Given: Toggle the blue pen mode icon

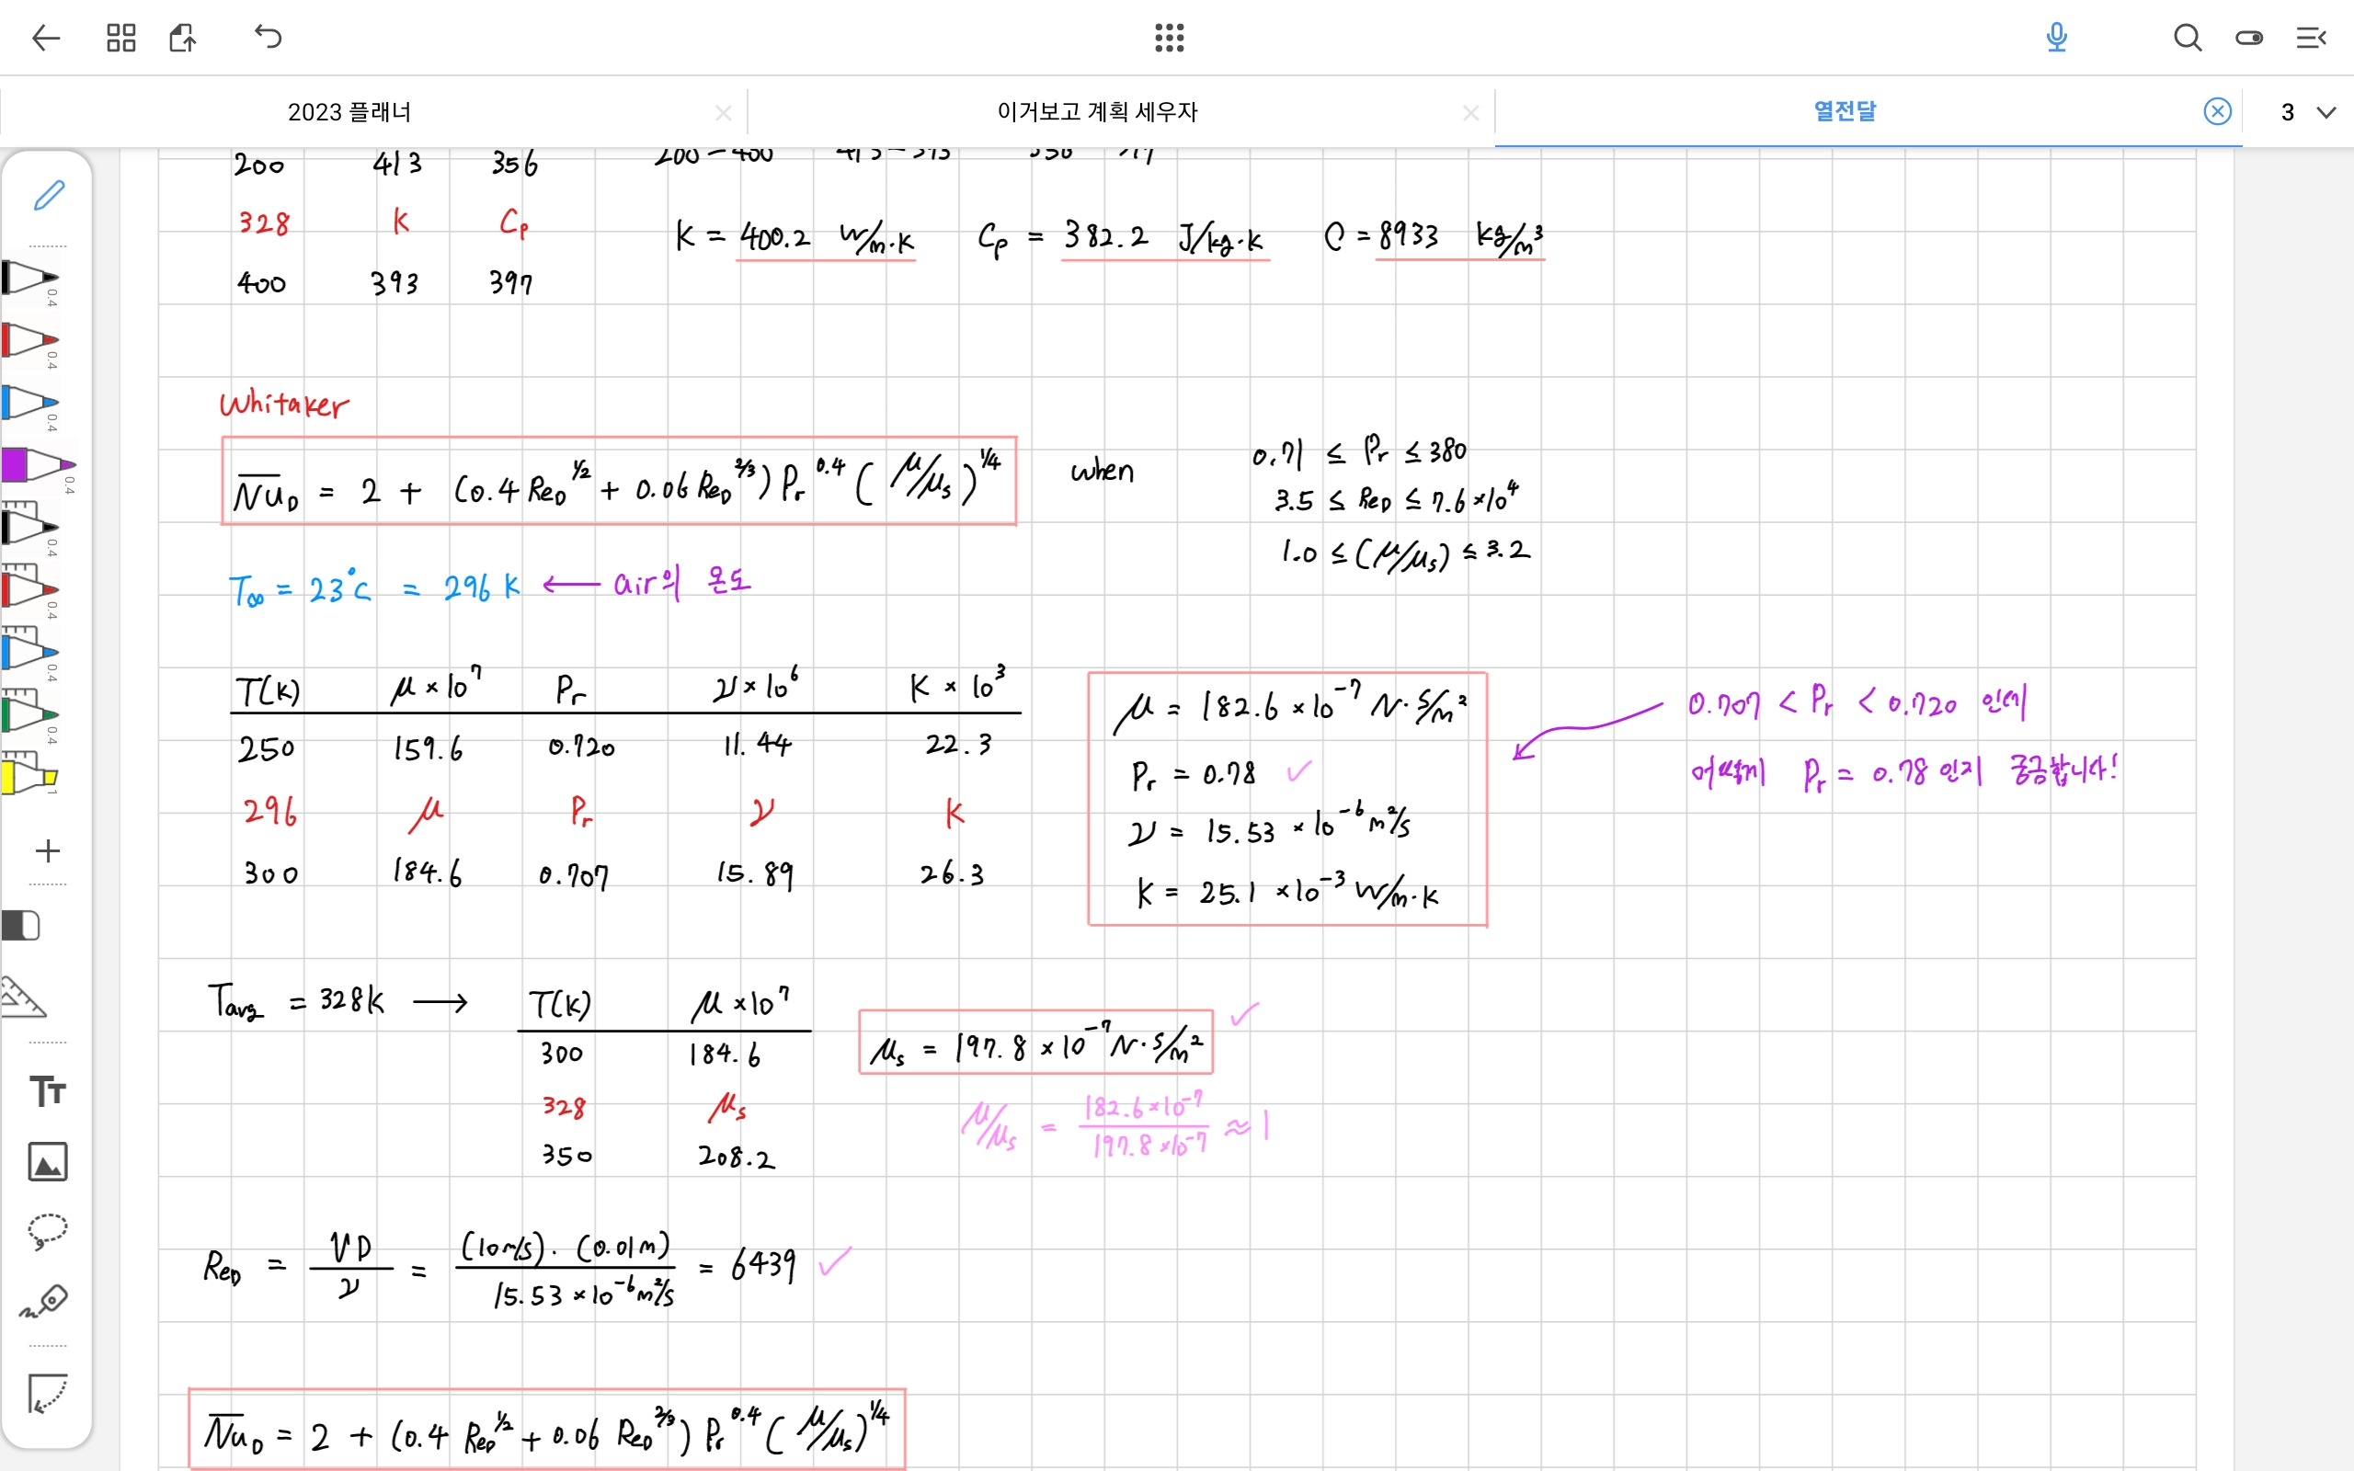Looking at the screenshot, I should pos(49,196).
